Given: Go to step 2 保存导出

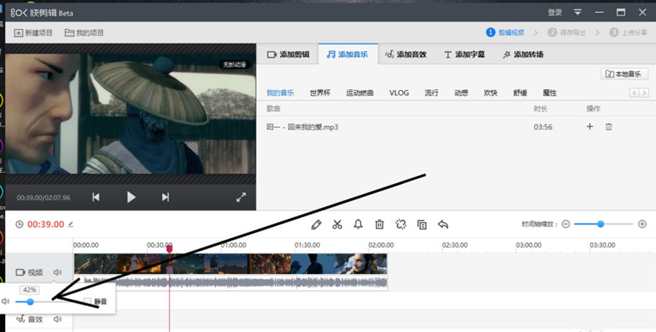Looking at the screenshot, I should (567, 32).
